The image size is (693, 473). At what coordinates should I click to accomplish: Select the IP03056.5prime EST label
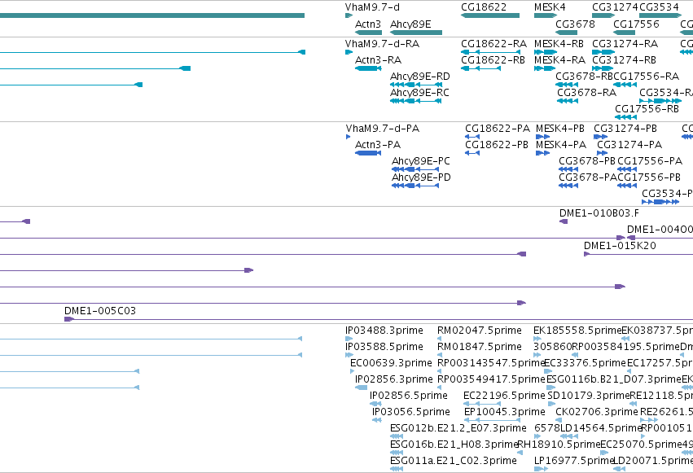click(410, 412)
